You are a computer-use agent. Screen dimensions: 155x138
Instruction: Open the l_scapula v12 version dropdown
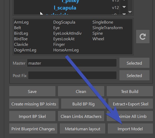tap(124, 7)
